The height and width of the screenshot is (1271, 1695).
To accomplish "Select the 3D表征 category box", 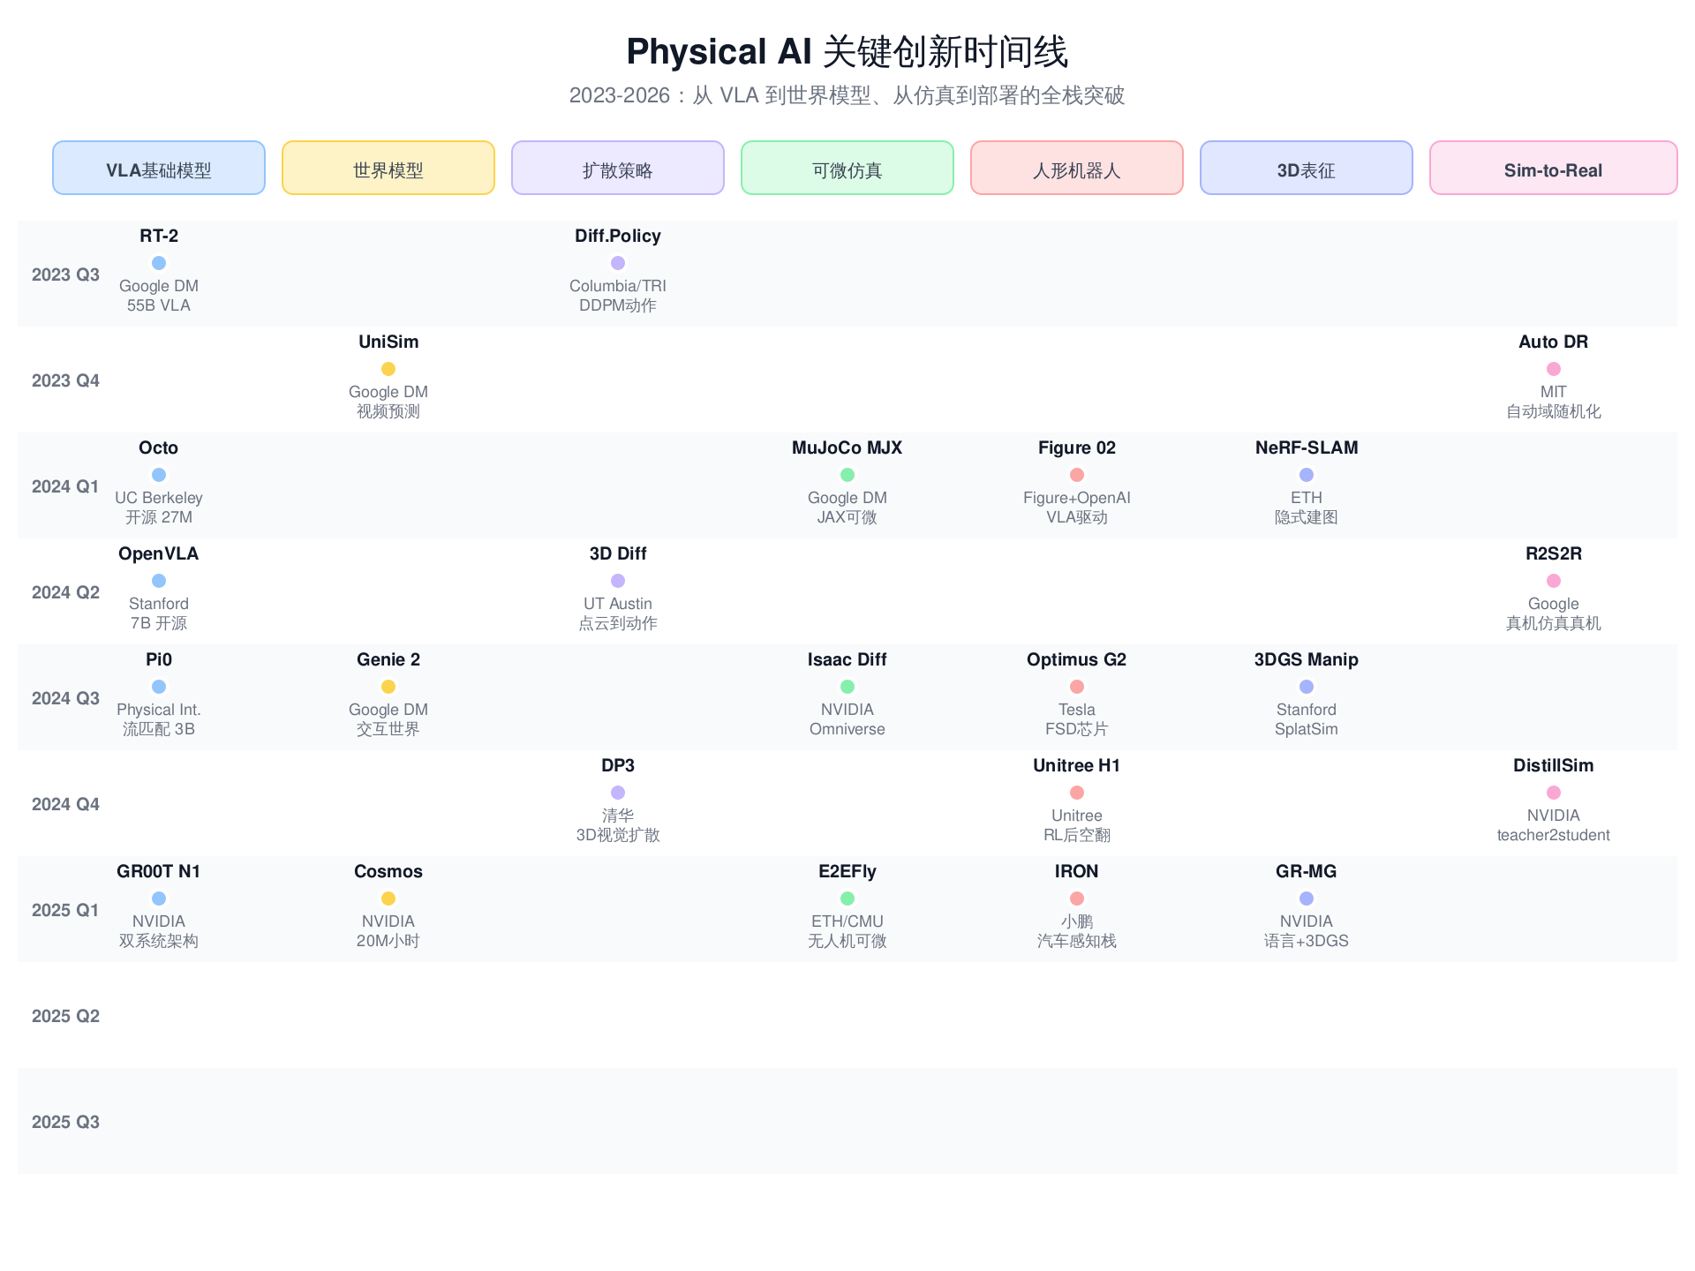I will point(1307,168).
